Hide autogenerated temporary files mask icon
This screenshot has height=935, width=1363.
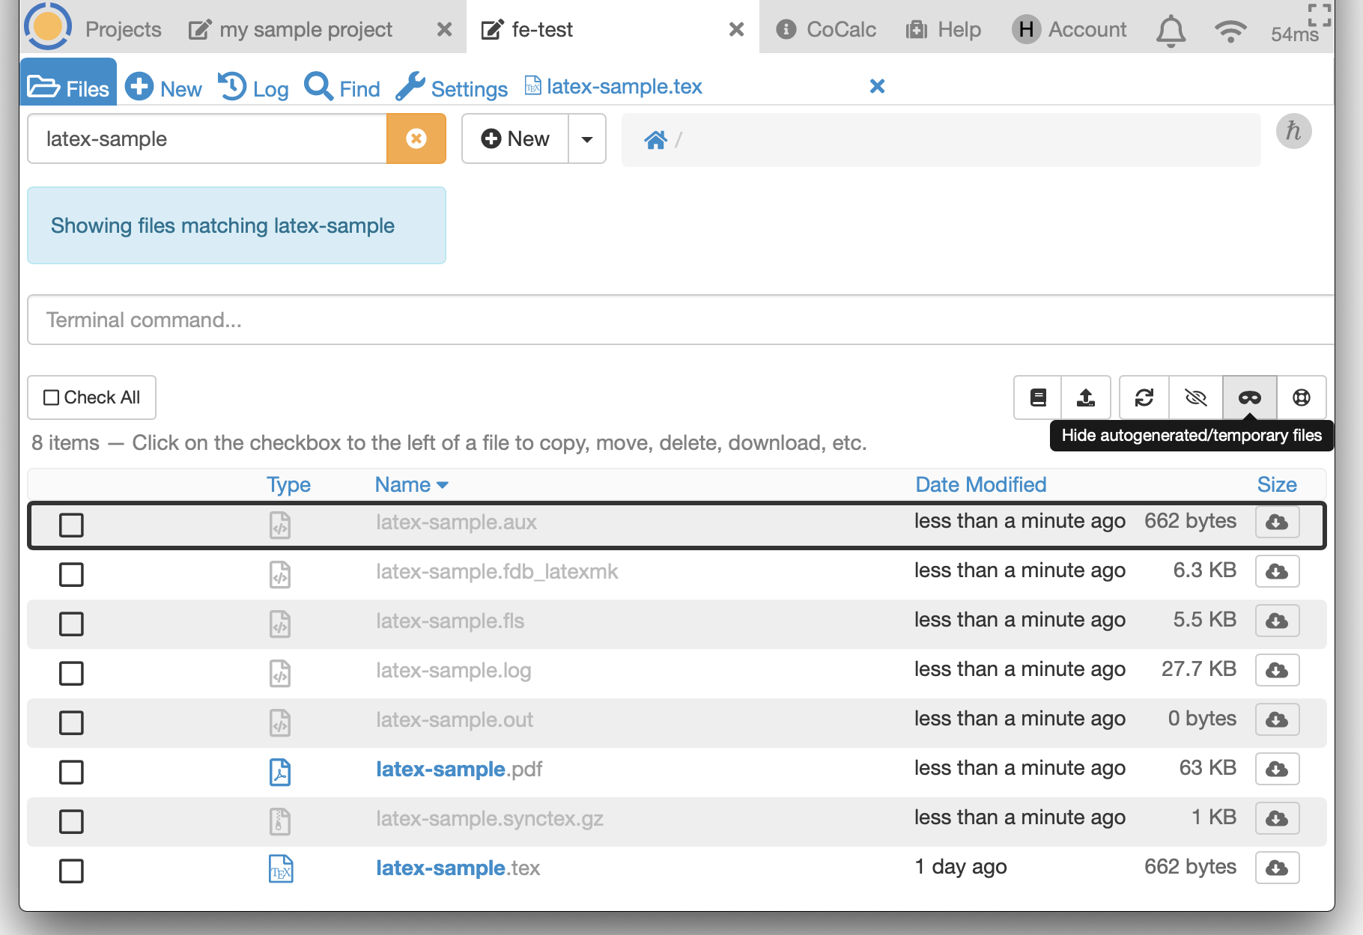pos(1249,398)
